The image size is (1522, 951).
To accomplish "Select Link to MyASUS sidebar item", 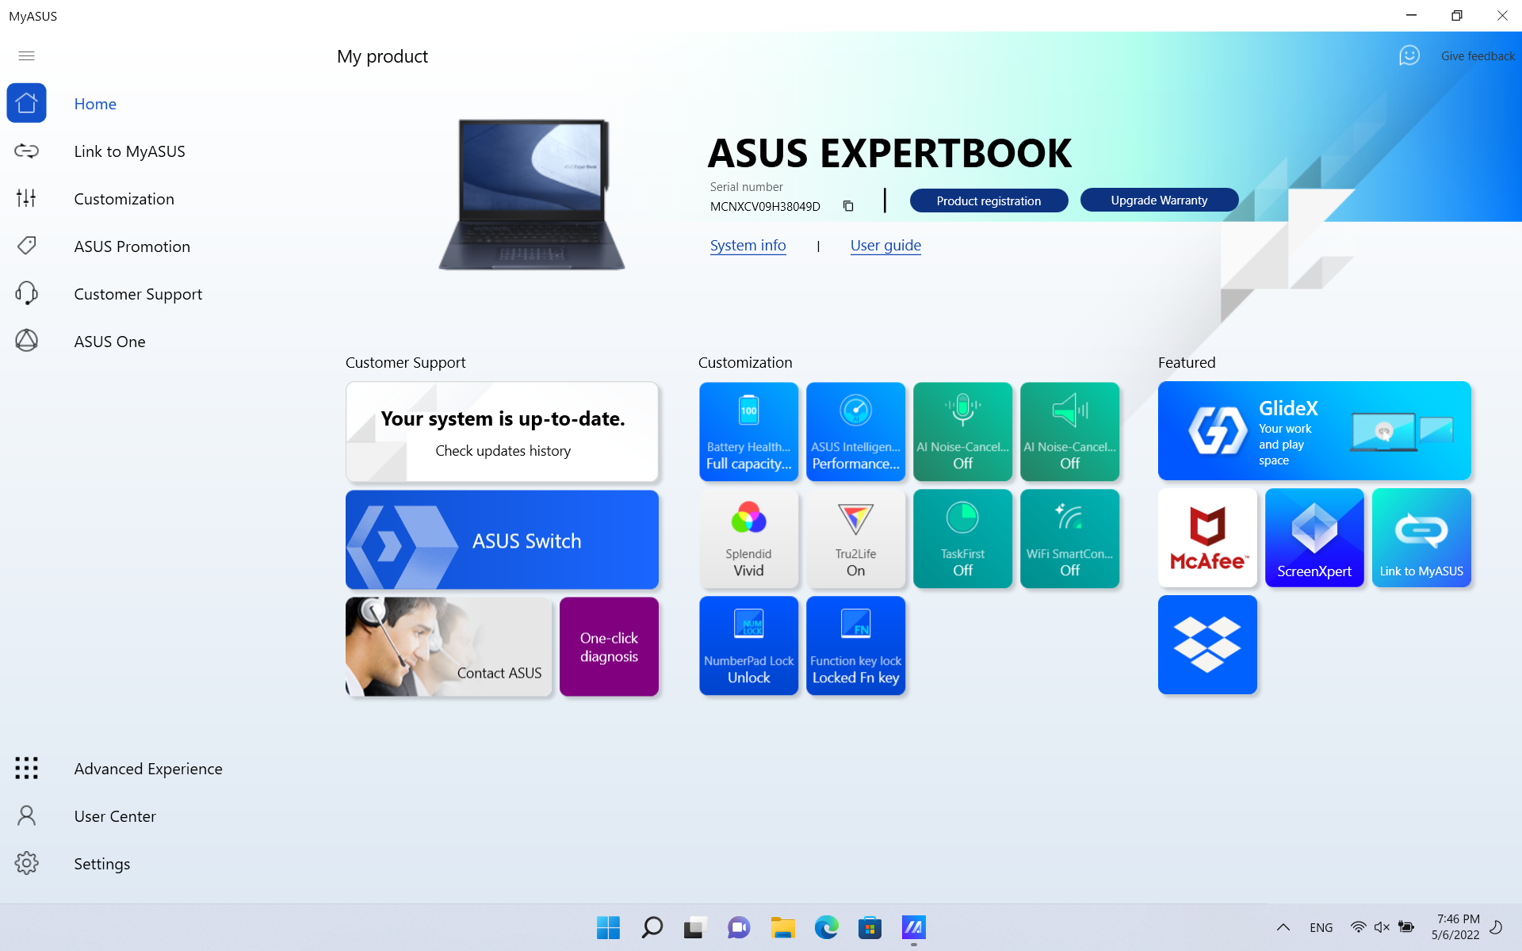I will [x=129, y=151].
